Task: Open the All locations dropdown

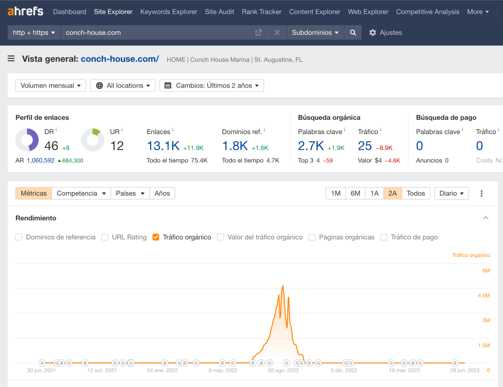Action: [123, 85]
